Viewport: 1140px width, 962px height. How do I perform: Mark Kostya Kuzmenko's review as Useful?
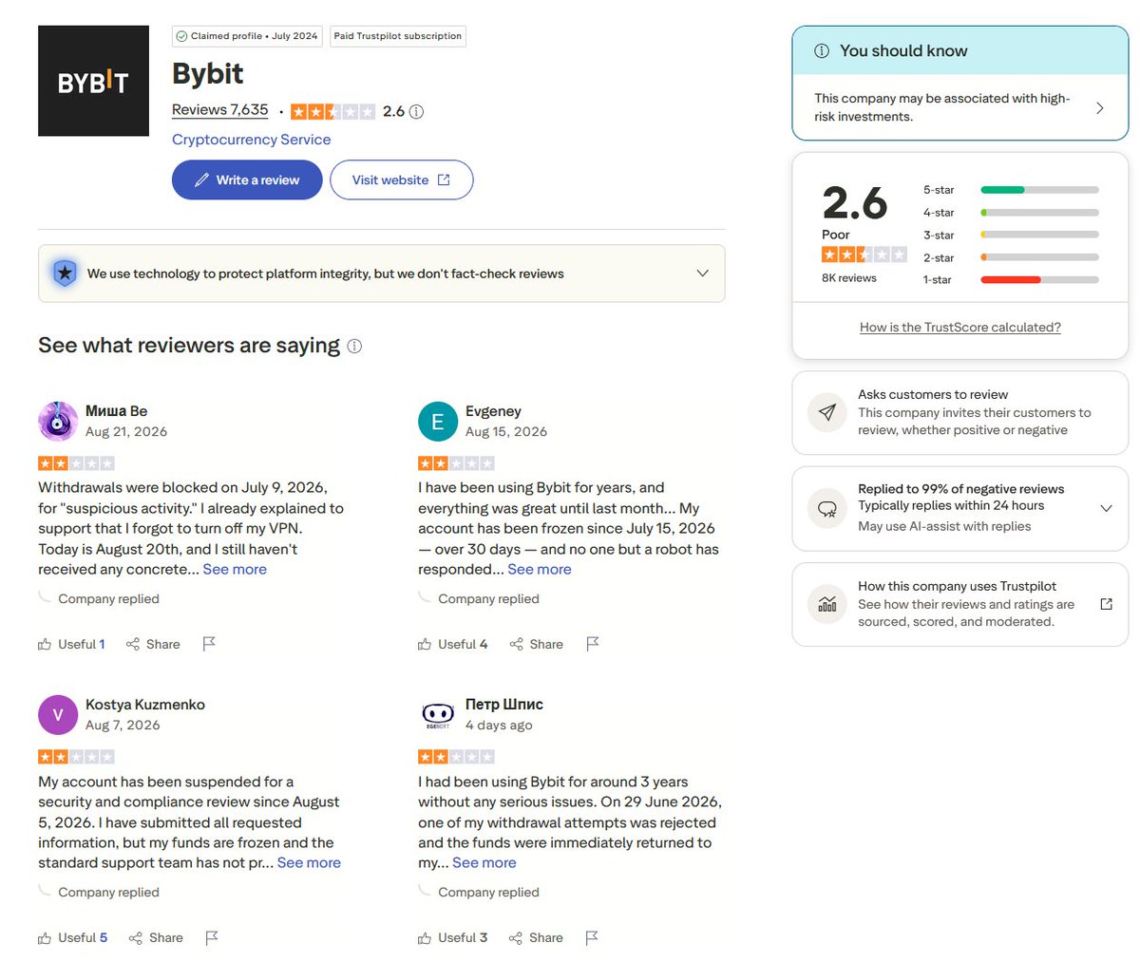[x=73, y=937]
